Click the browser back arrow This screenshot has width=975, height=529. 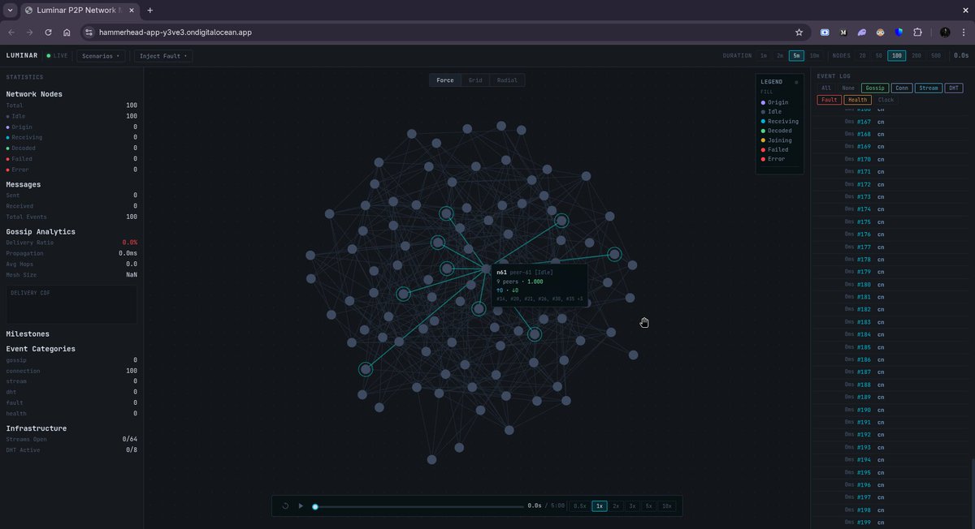coord(11,32)
